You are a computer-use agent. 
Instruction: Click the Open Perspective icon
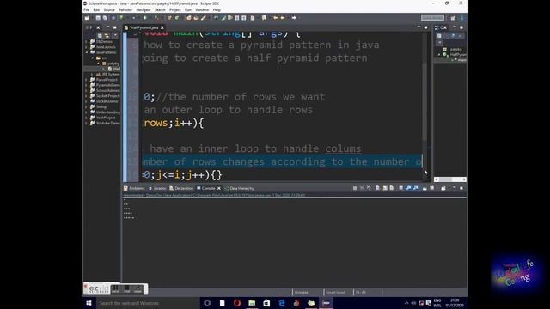click(453, 18)
